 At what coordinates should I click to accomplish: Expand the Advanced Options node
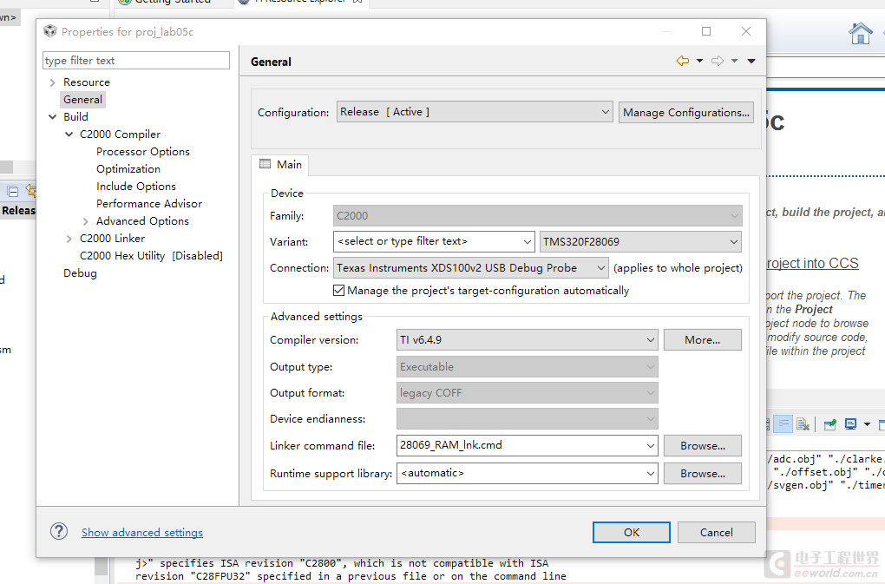(85, 221)
